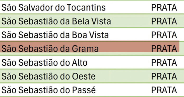The height and width of the screenshot is (97, 184).
Task: Click PRATA in São Sebastião do Alto row
Action: pos(164,62)
